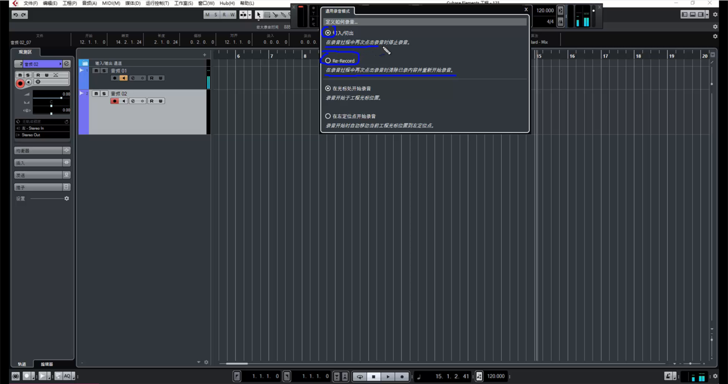Click the transport tempo value 120.000

point(496,376)
